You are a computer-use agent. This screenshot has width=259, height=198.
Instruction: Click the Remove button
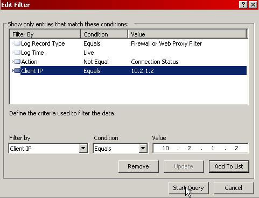(x=138, y=166)
